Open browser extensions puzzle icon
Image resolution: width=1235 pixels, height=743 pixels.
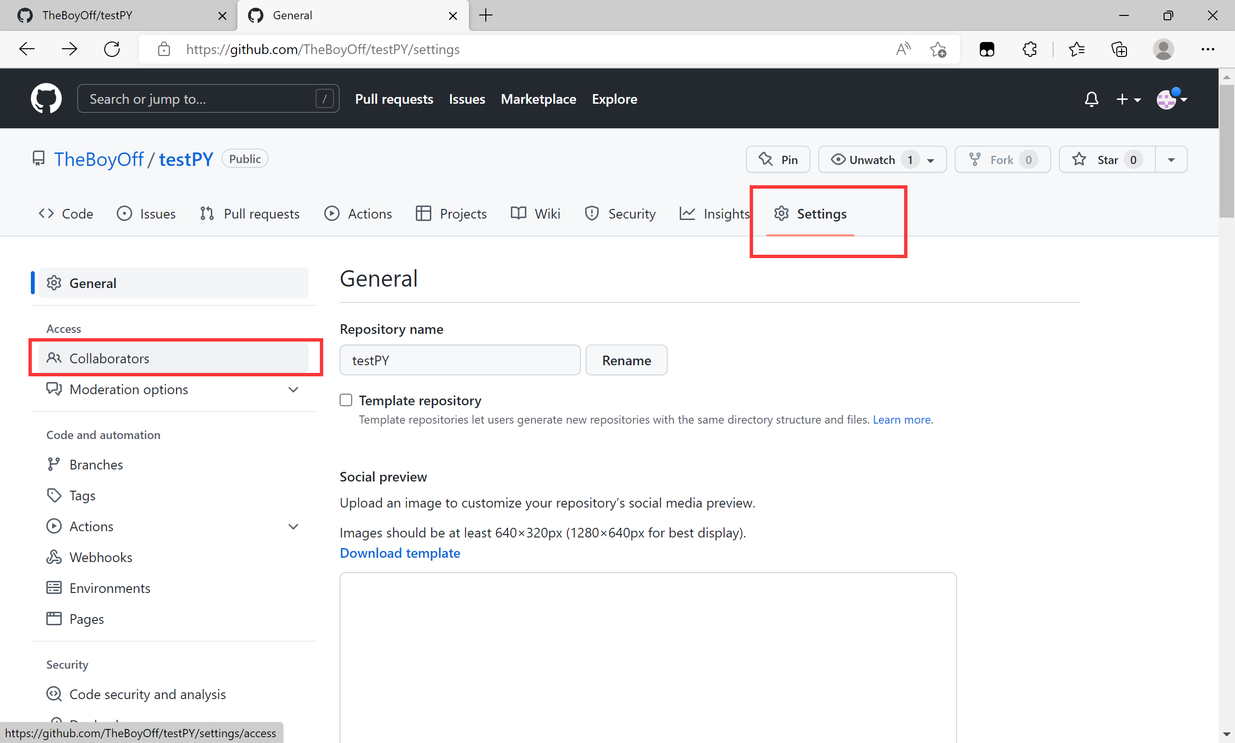1029,49
